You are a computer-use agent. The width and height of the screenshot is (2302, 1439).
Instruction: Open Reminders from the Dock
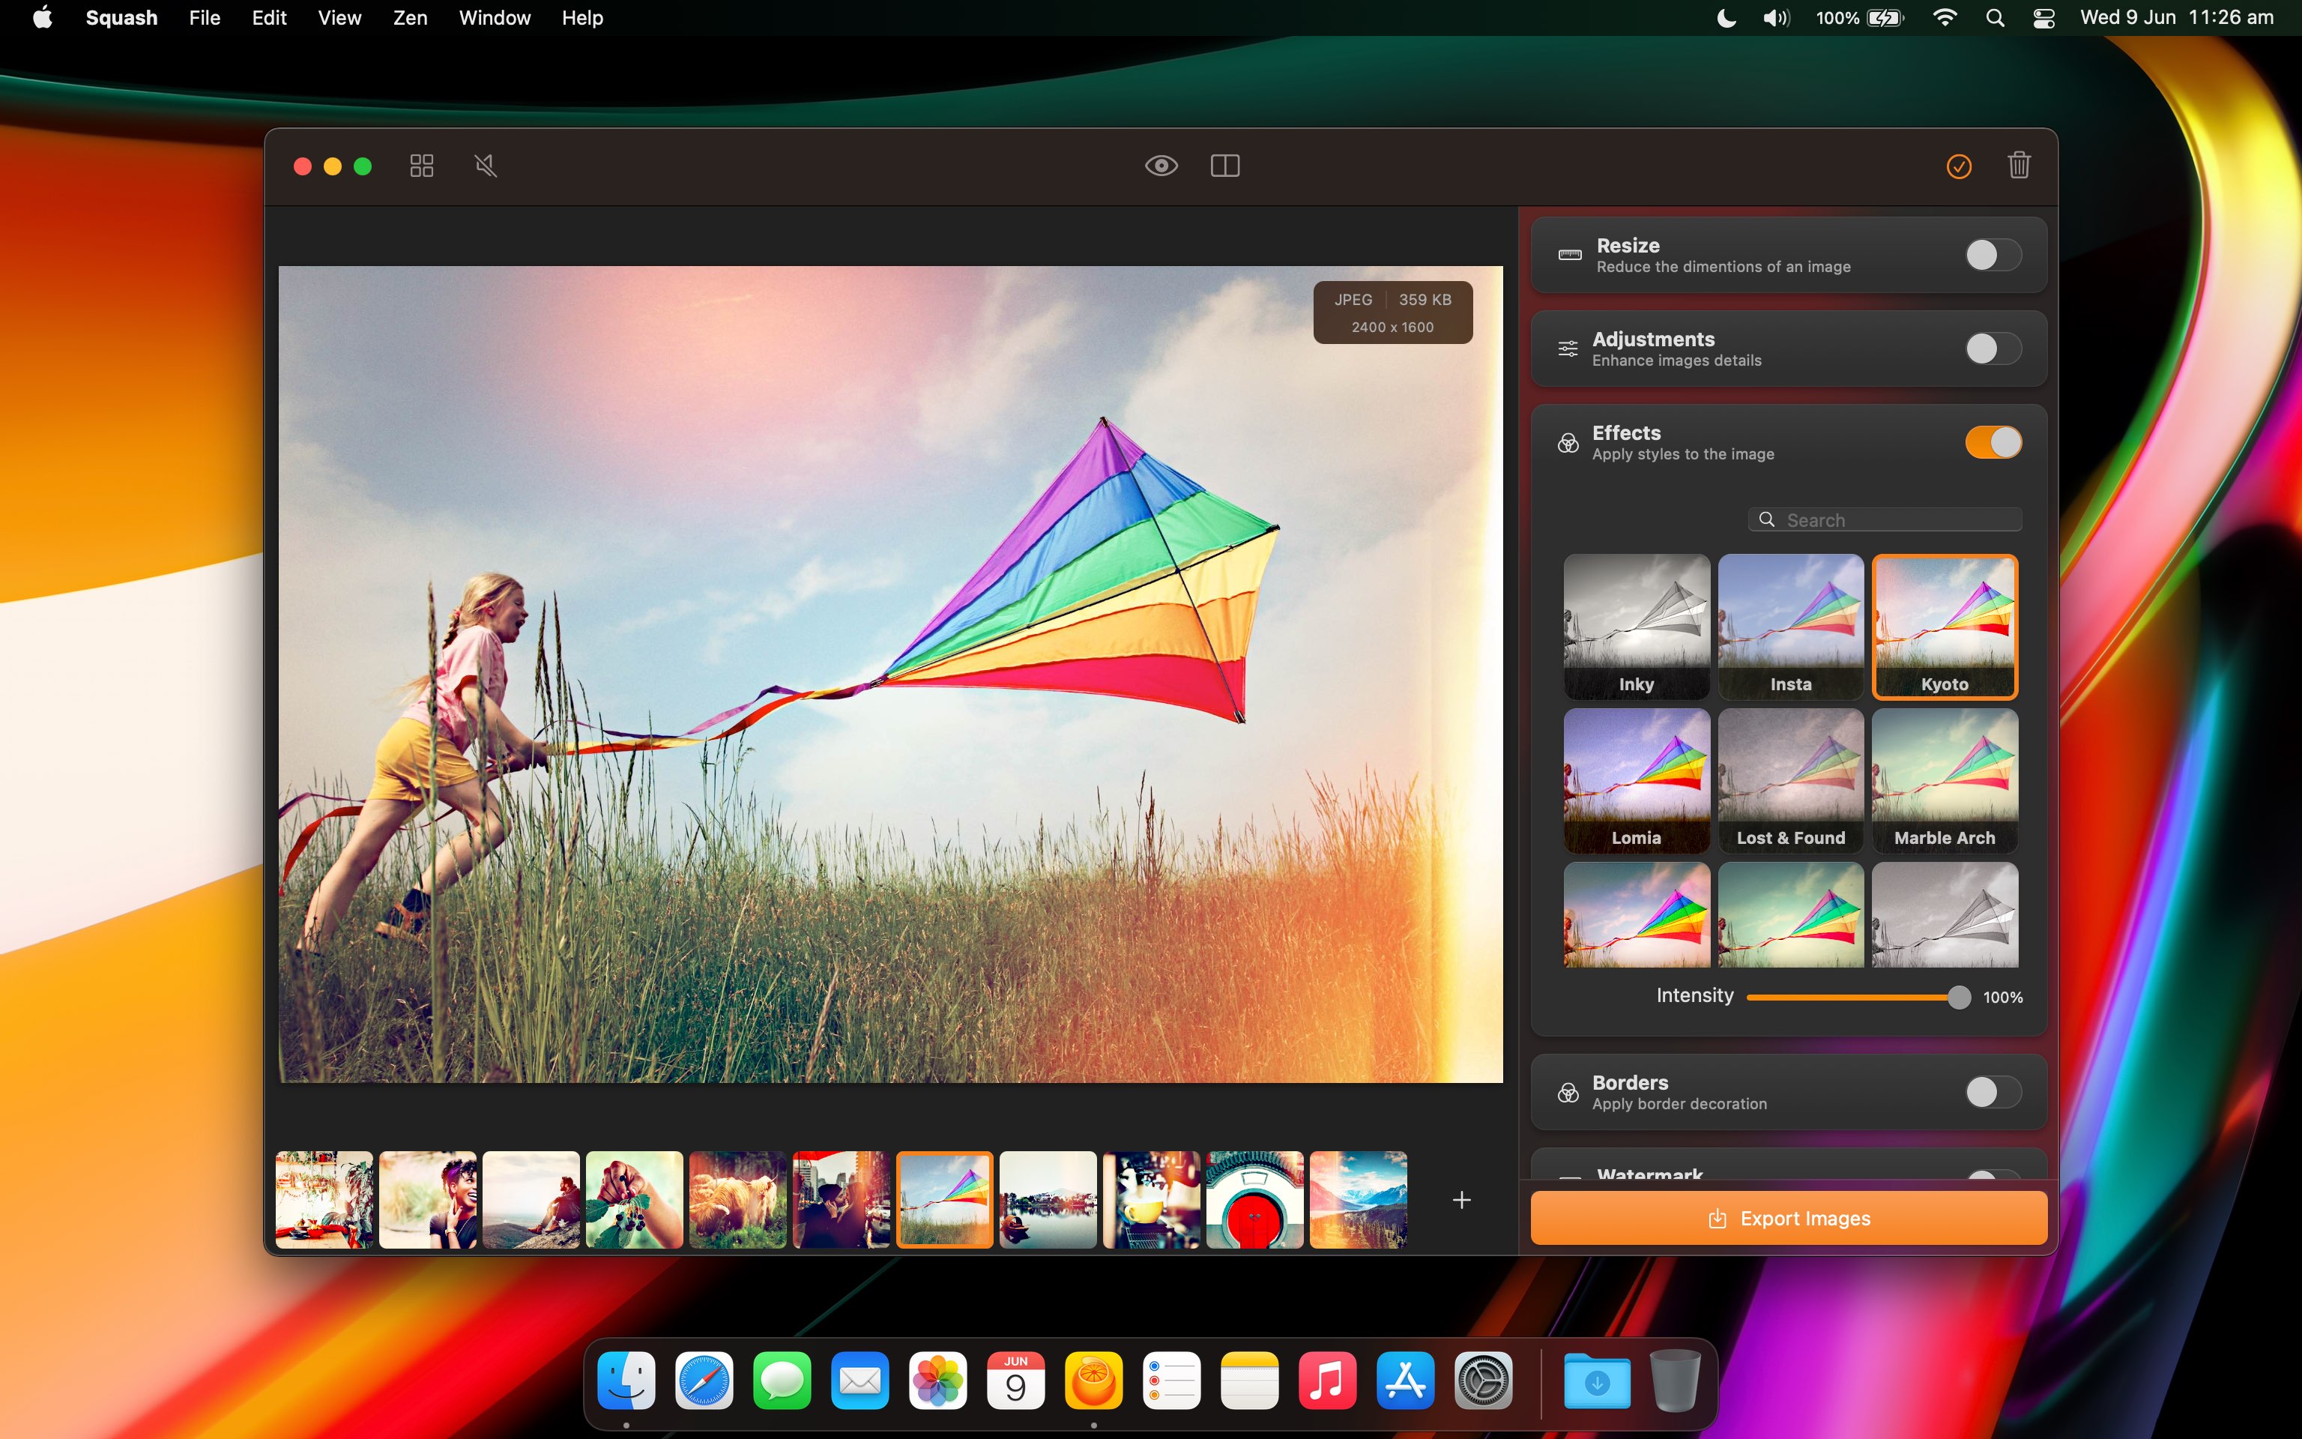tap(1172, 1380)
